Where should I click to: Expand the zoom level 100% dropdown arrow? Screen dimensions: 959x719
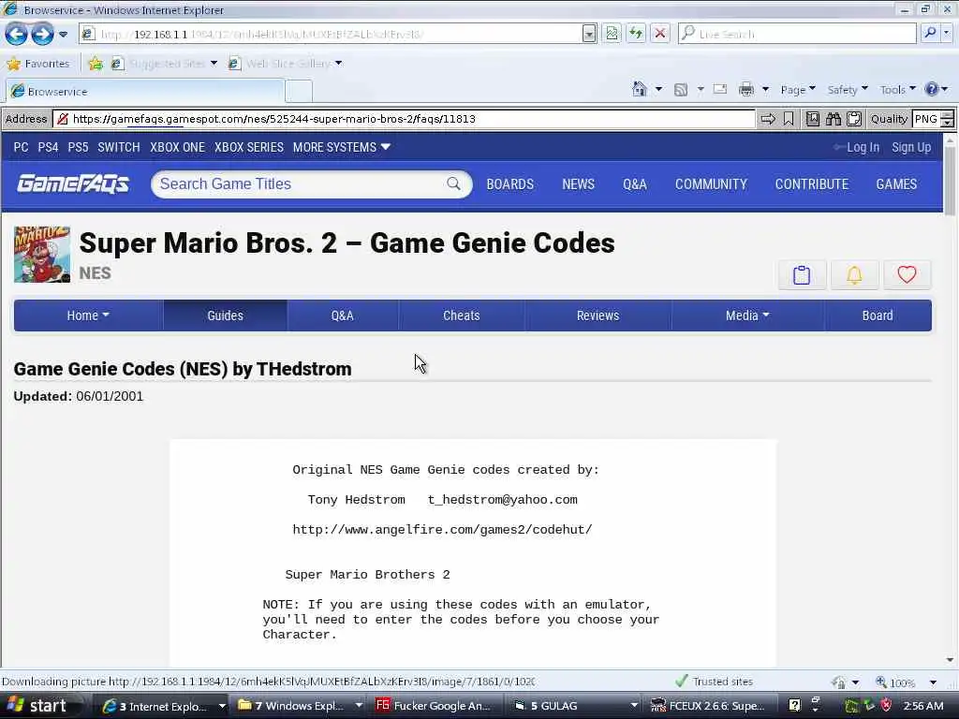click(933, 682)
